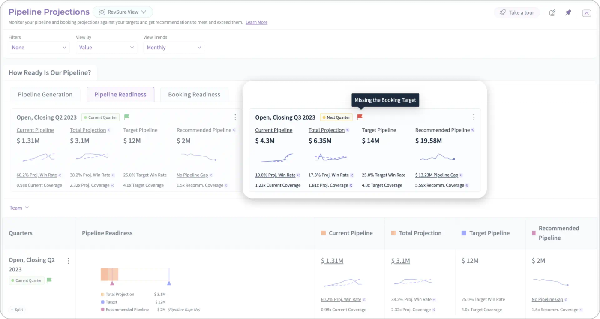Click sparkle icon by table 1.5x Recomm. Coverage
Screen dimensions: 600x319
click(x=582, y=310)
